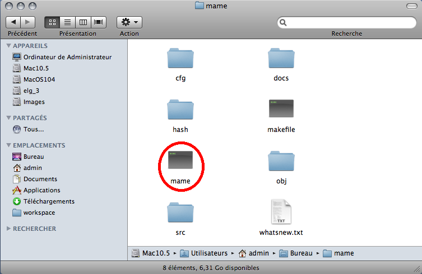Go forward with the next arrow button
The height and width of the screenshot is (274, 422).
tap(27, 22)
